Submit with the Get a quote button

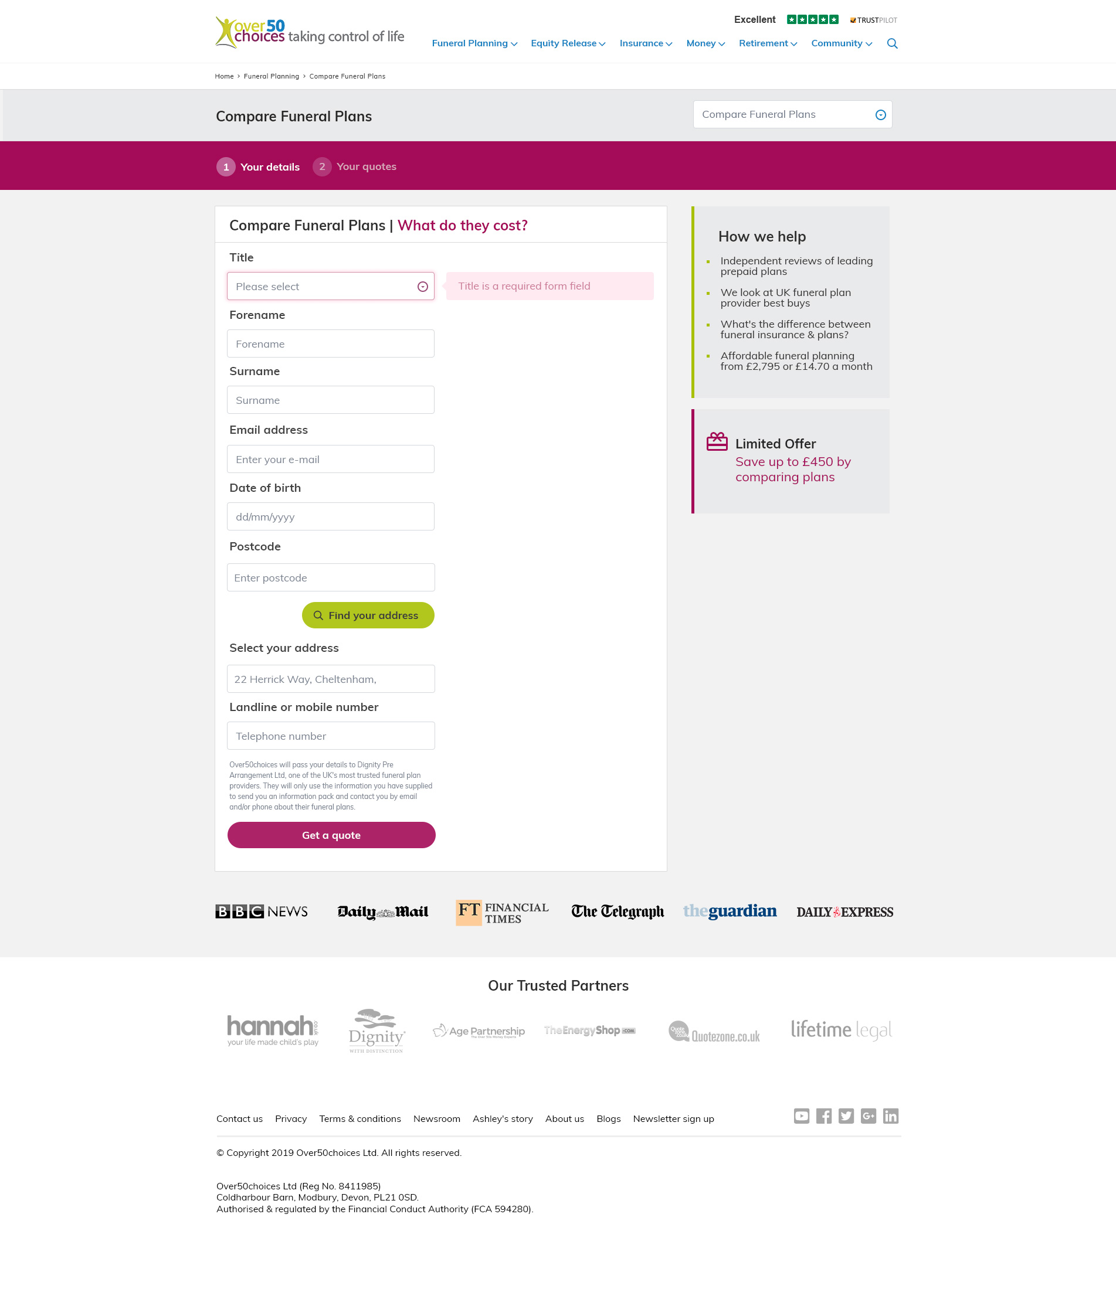331,835
